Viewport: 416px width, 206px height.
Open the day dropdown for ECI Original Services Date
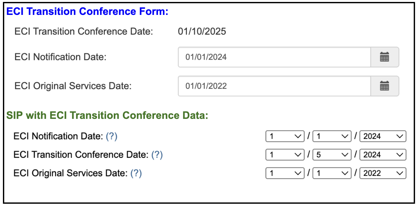click(331, 173)
